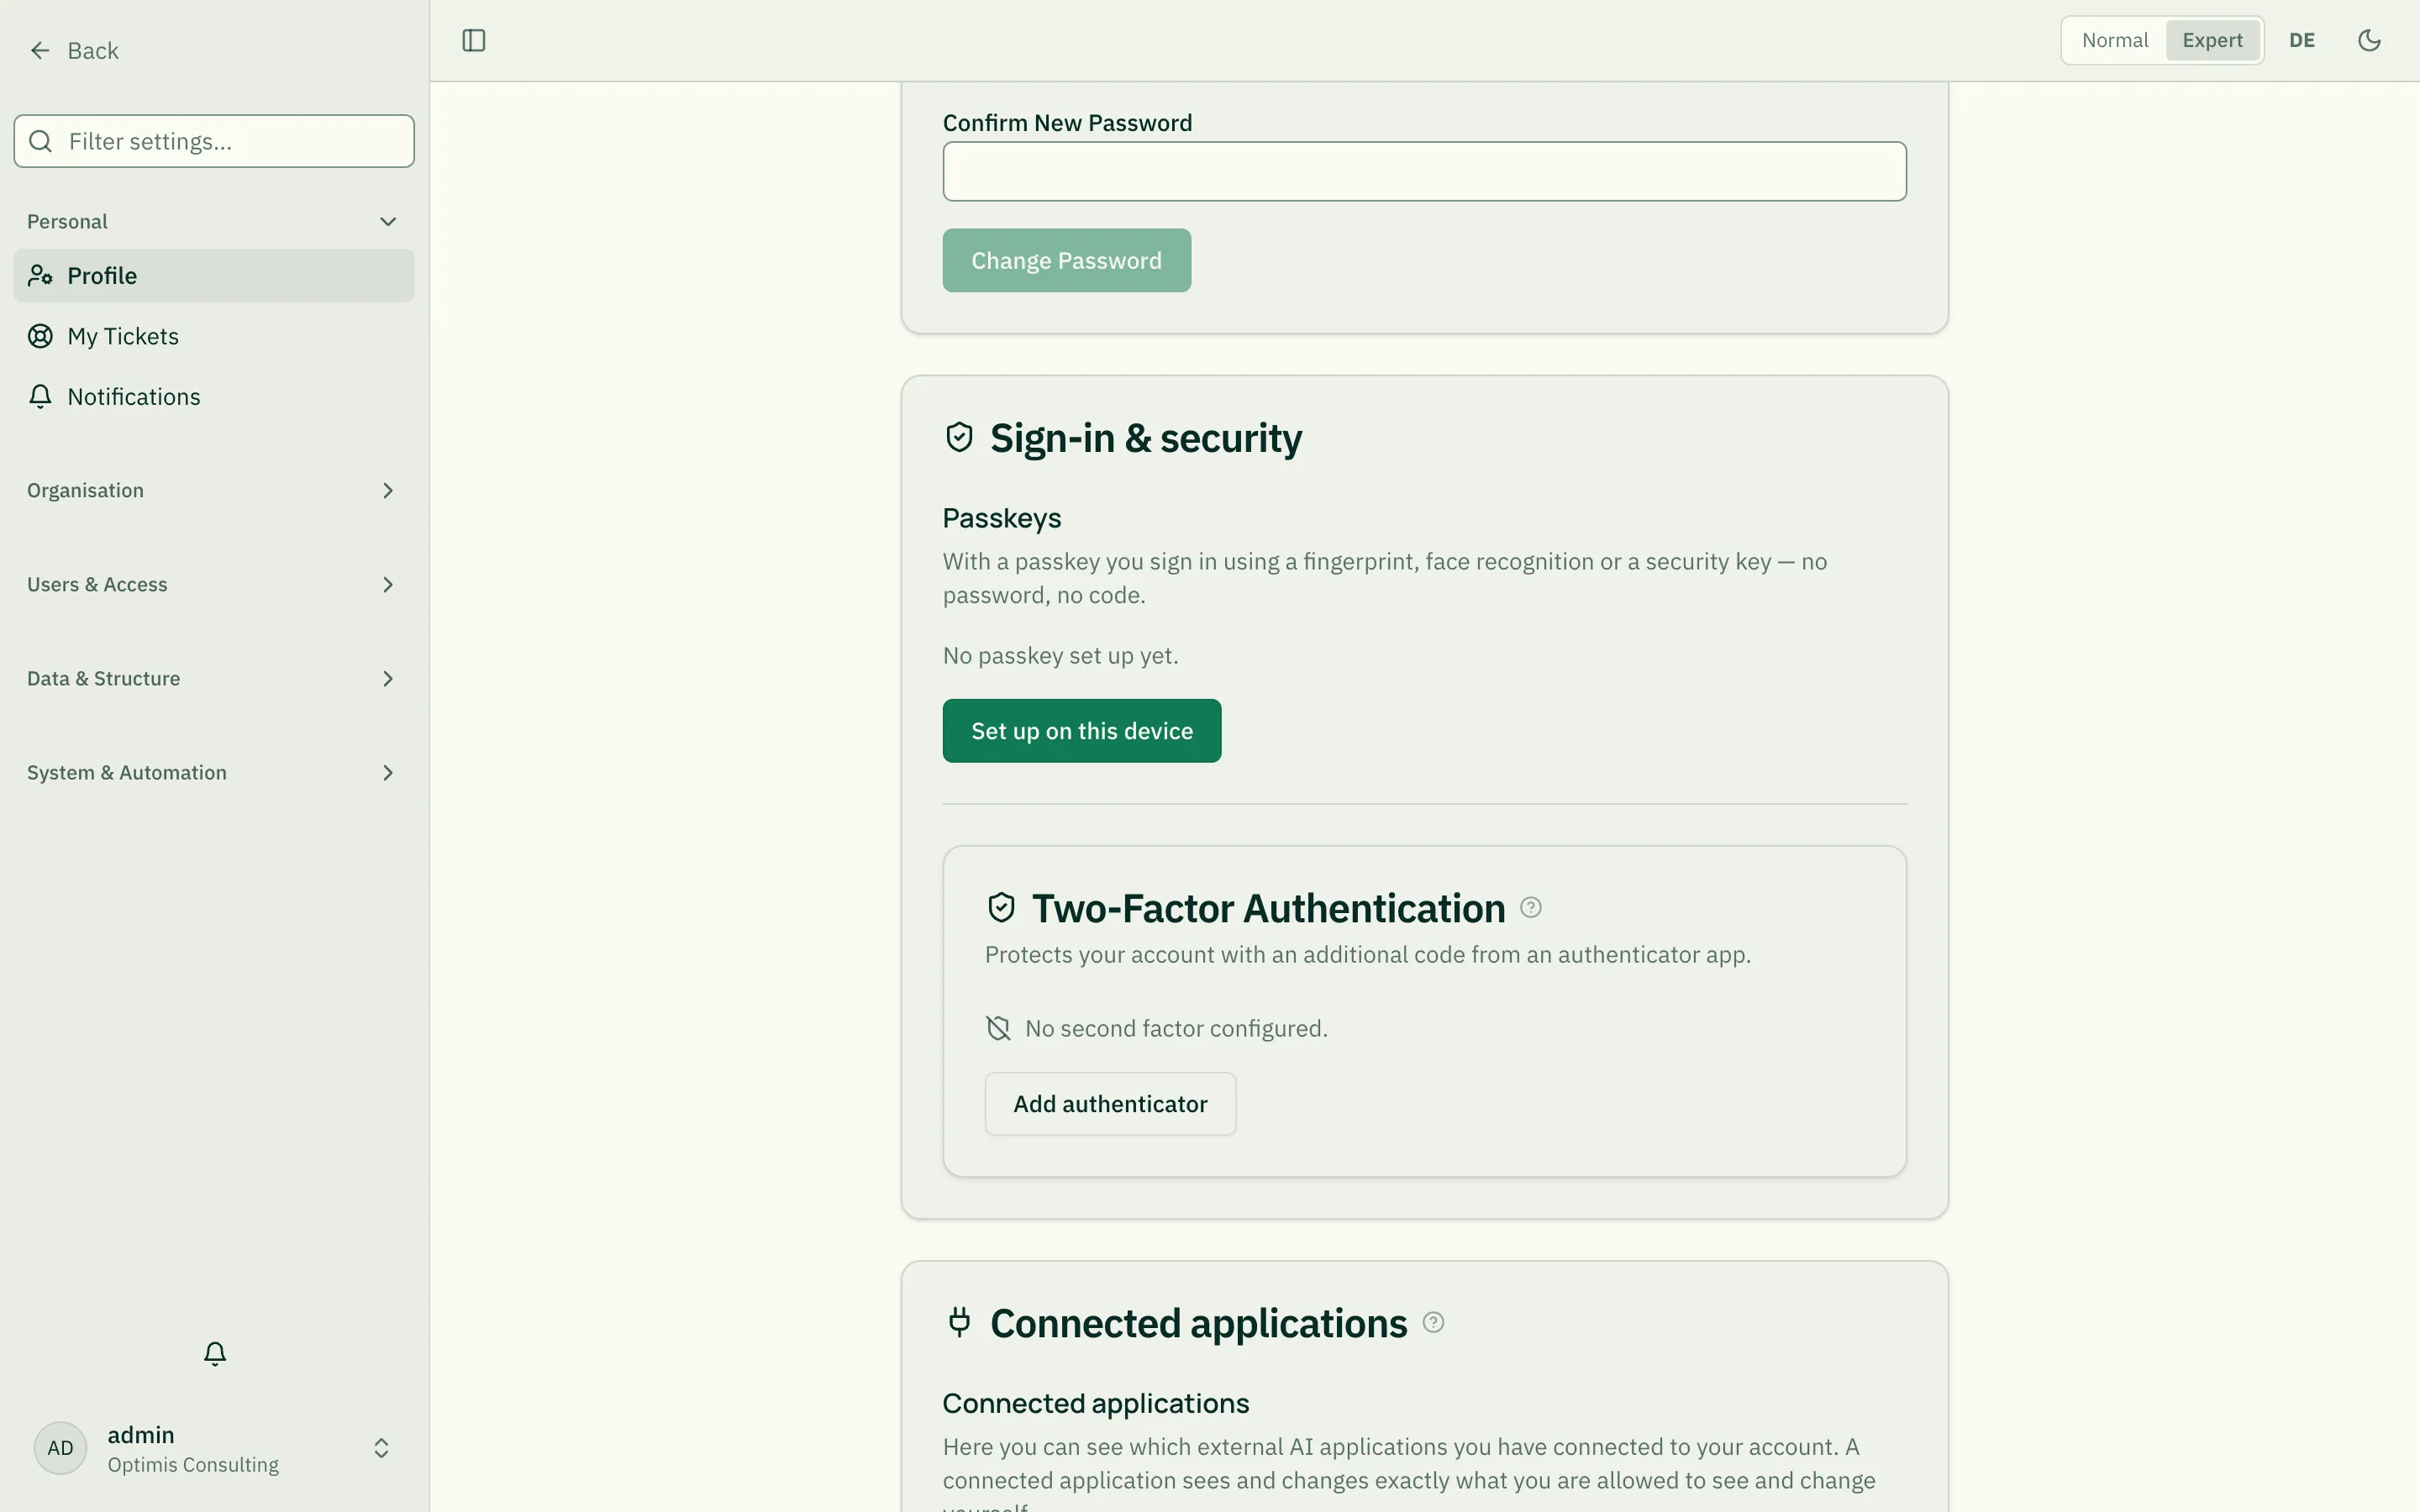Open Profile settings page
2420x1512 pixels.
[x=214, y=275]
